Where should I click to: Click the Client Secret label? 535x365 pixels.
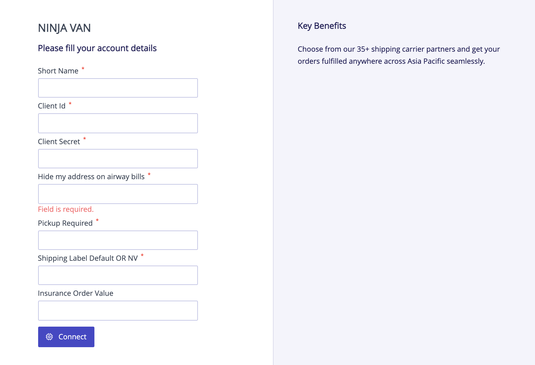(x=59, y=141)
